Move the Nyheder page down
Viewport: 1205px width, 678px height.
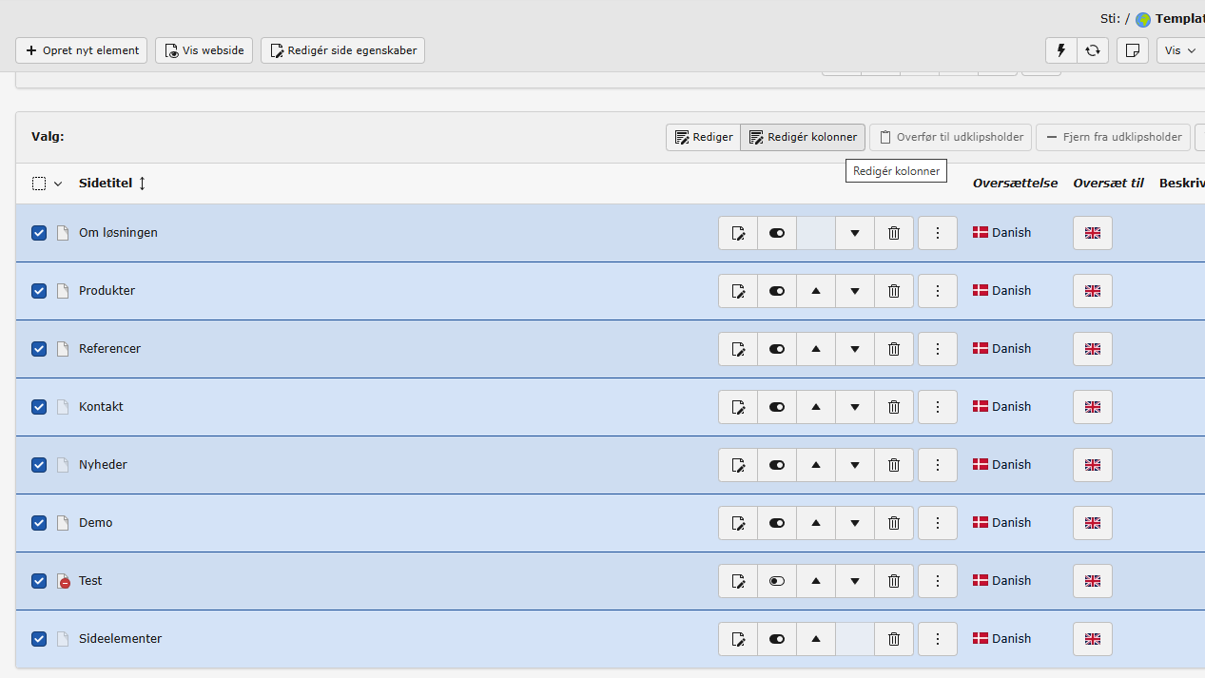(855, 465)
